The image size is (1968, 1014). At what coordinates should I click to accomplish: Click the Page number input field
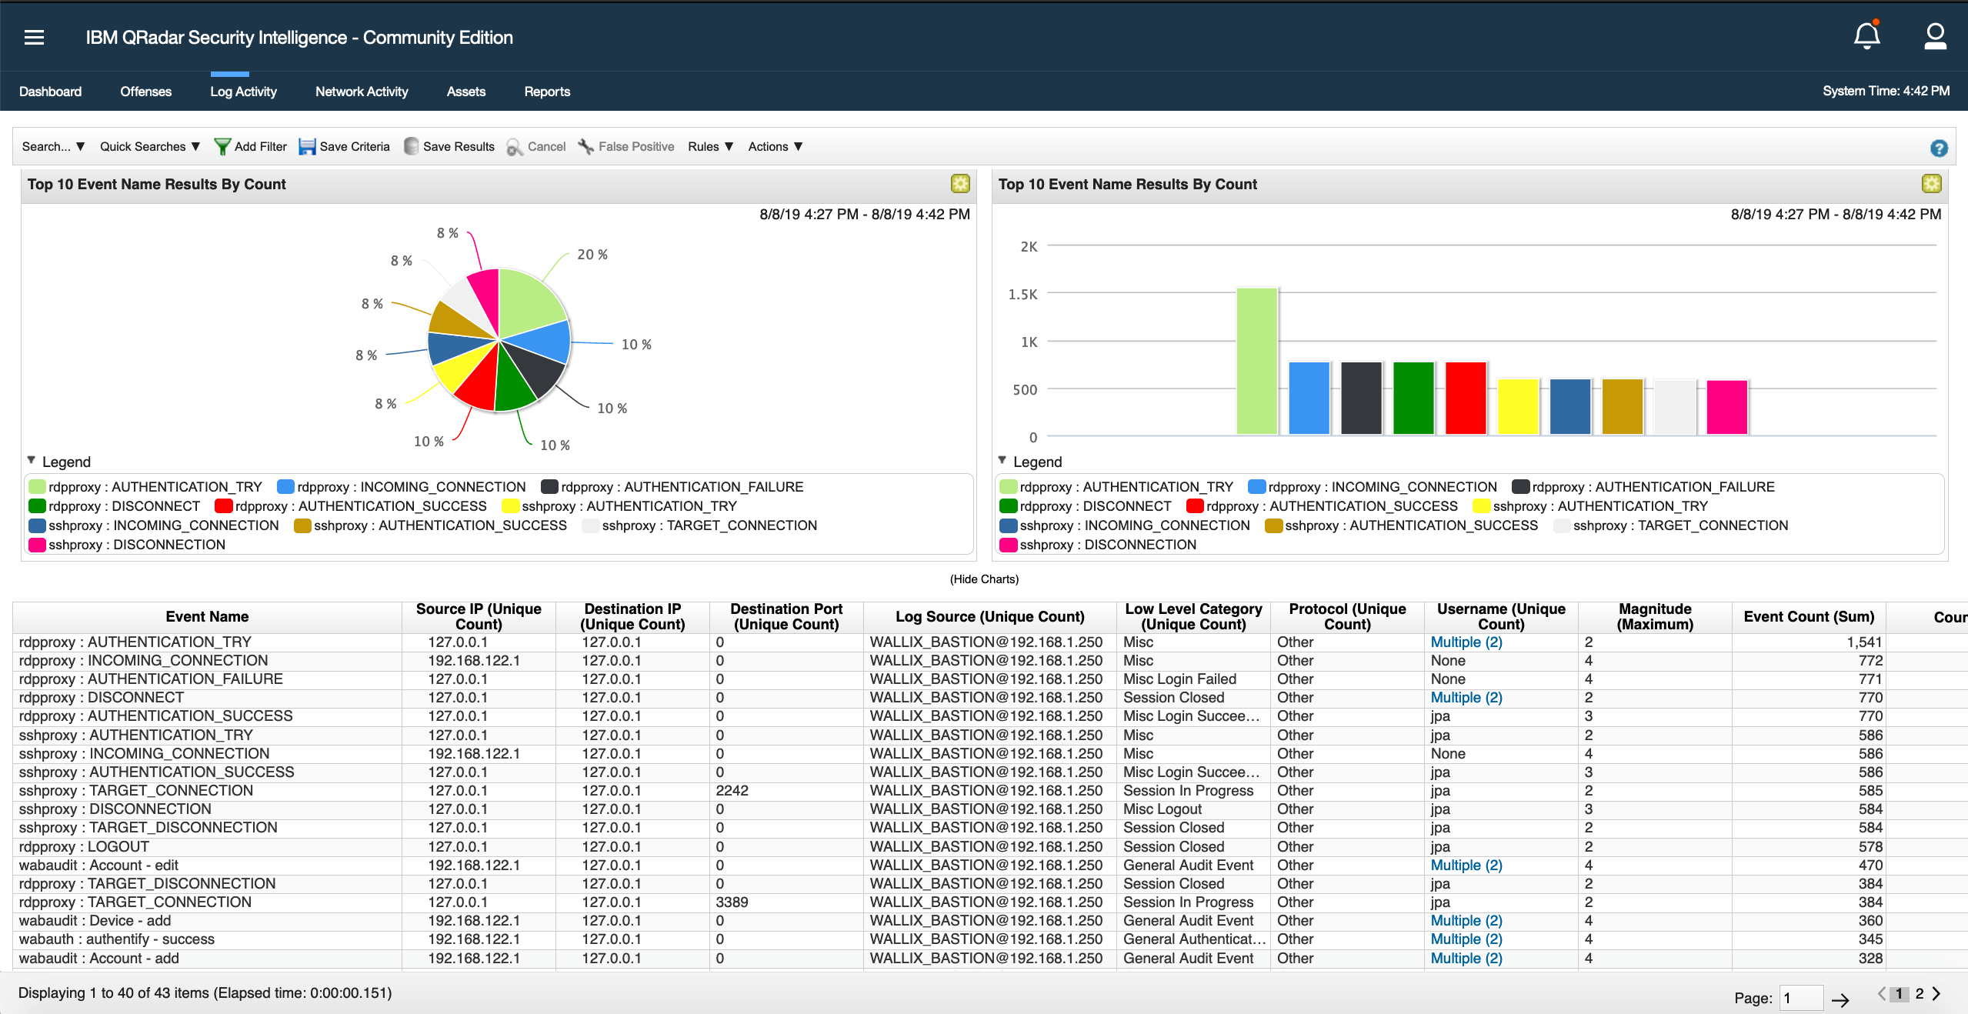pyautogui.click(x=1801, y=998)
